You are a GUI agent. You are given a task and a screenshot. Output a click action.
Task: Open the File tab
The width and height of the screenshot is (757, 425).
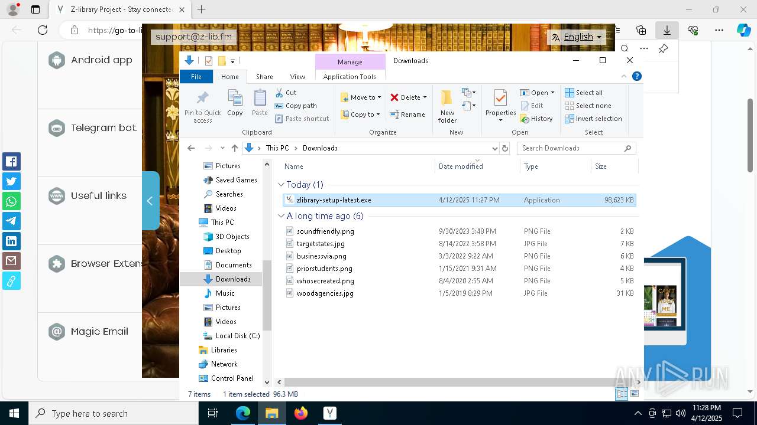click(196, 77)
